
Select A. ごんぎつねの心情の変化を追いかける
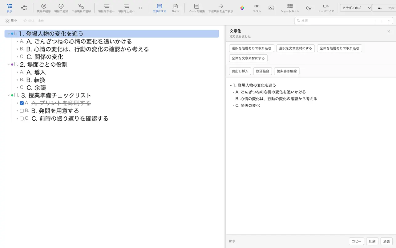79,41
